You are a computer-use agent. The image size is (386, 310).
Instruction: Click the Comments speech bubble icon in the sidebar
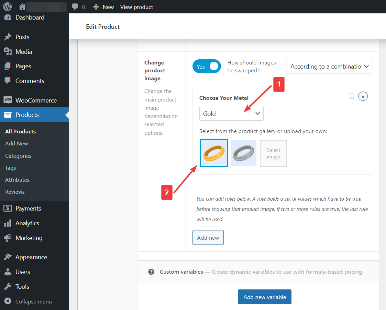(x=8, y=81)
